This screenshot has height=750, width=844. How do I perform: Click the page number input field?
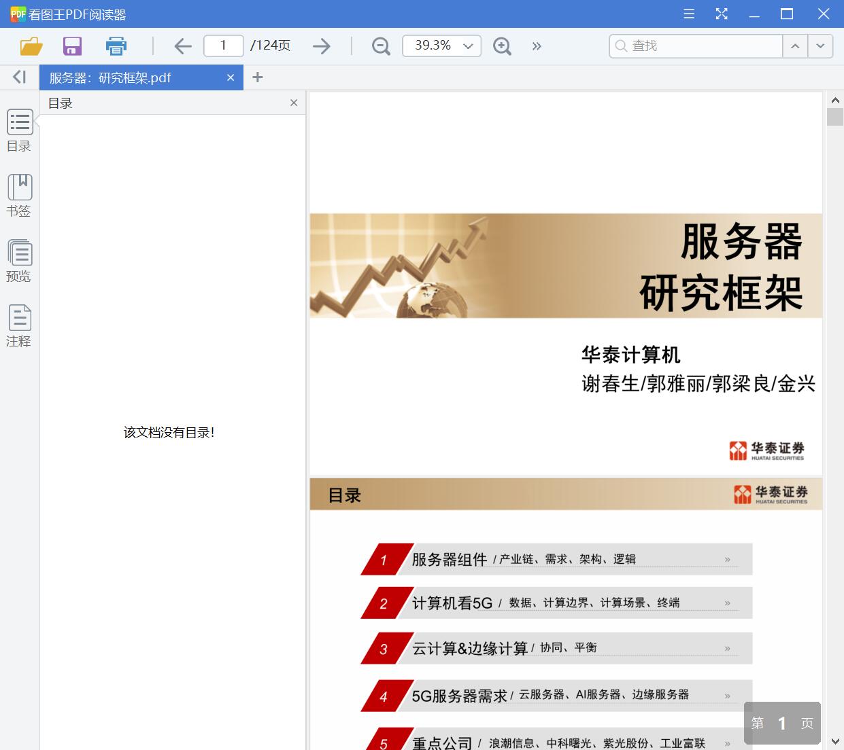[x=224, y=46]
